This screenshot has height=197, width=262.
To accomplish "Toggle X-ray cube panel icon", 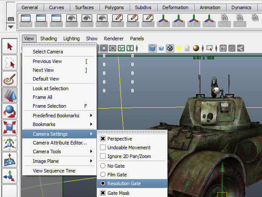I will pos(223,49).
